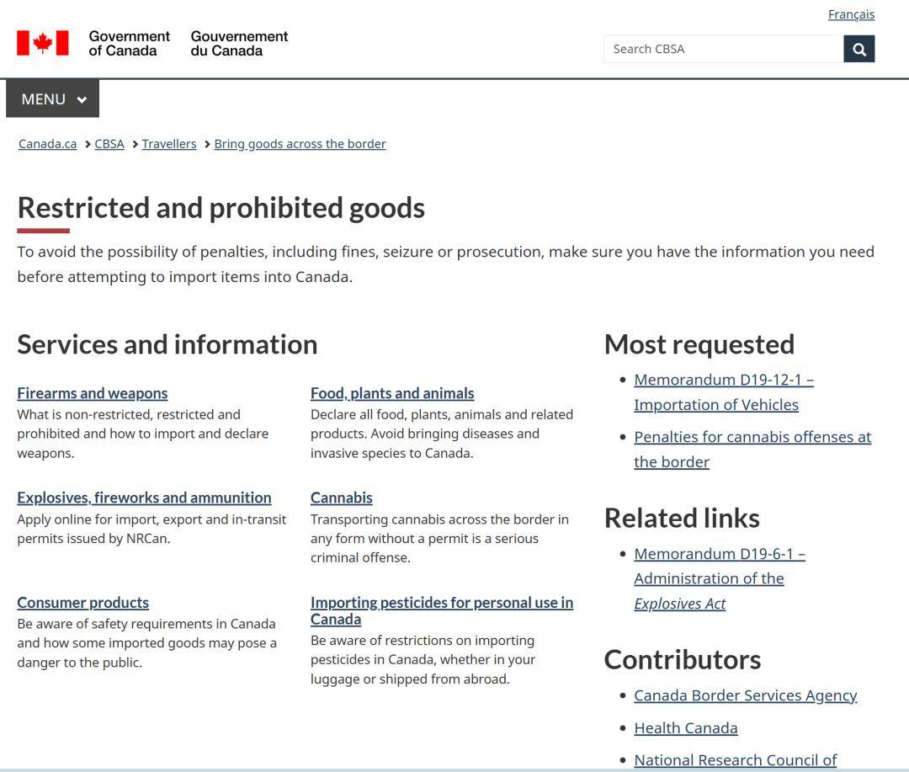Open Memorandum D19-6-1 Explosives Act link

point(719,554)
